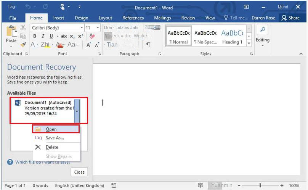The height and width of the screenshot is (190, 308).
Task: Collapse the ribbon with the up chevron
Action: click(x=301, y=54)
